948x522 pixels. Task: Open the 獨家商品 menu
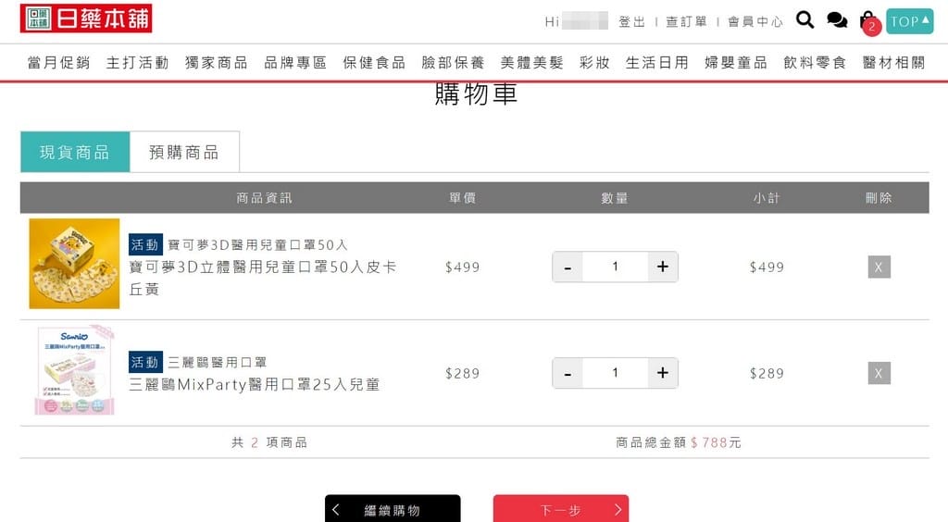pos(217,62)
